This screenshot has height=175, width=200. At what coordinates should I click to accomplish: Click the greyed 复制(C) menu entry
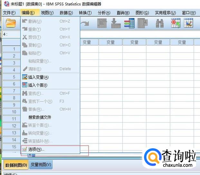click(x=50, y=45)
